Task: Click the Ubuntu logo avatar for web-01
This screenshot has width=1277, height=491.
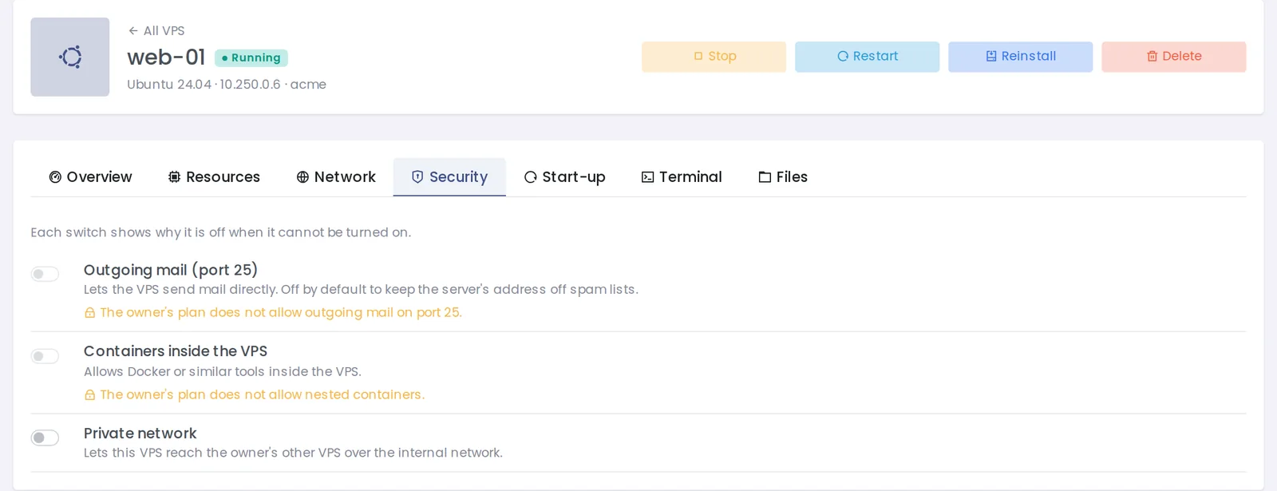Action: 70,57
